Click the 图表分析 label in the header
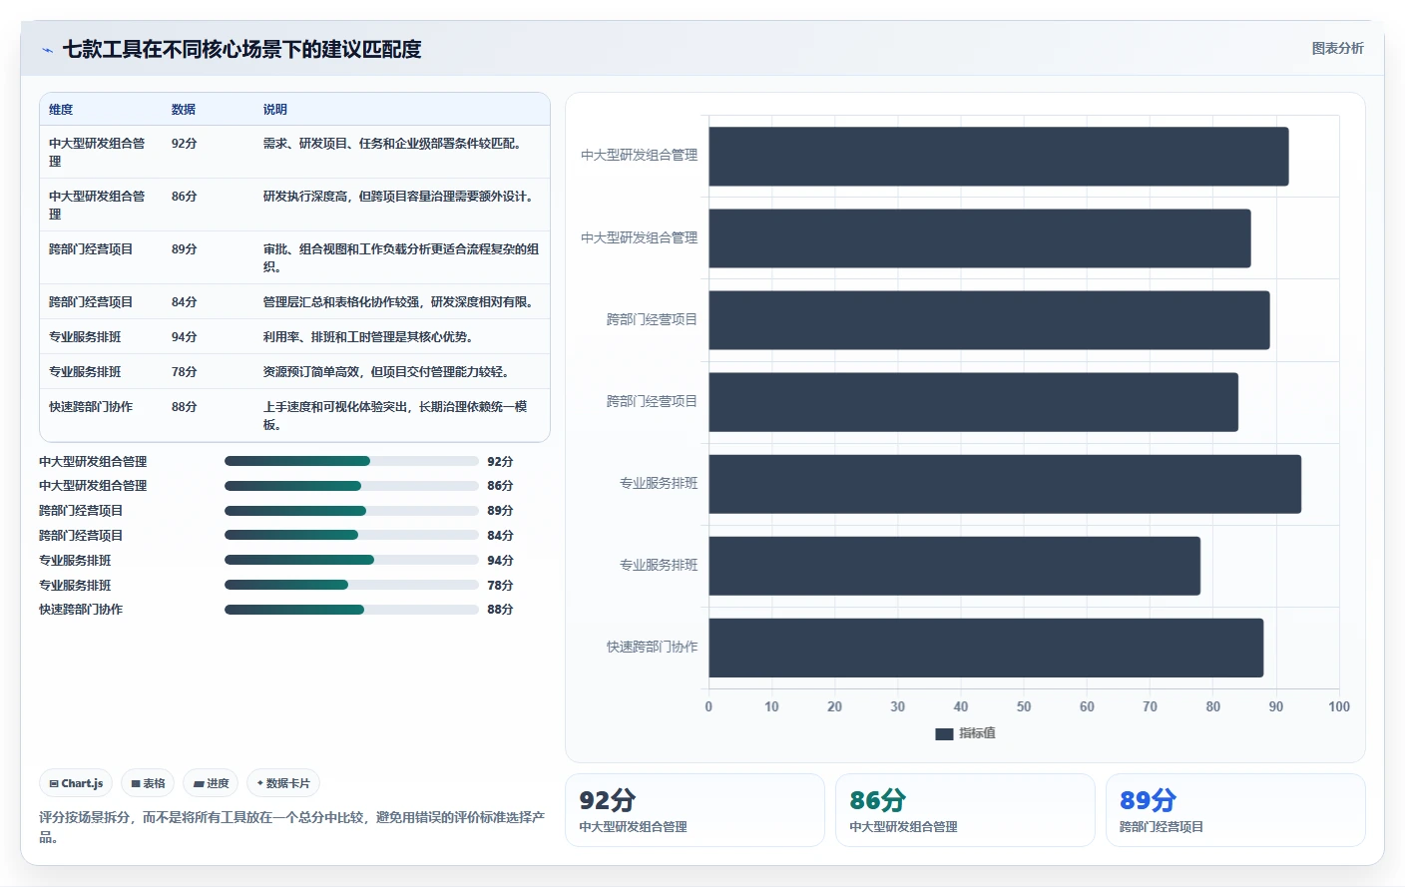This screenshot has height=887, width=1405. click(x=1337, y=48)
